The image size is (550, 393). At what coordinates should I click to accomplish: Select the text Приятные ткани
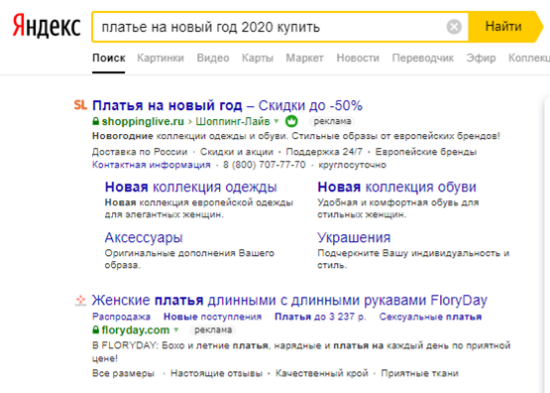click(x=419, y=373)
